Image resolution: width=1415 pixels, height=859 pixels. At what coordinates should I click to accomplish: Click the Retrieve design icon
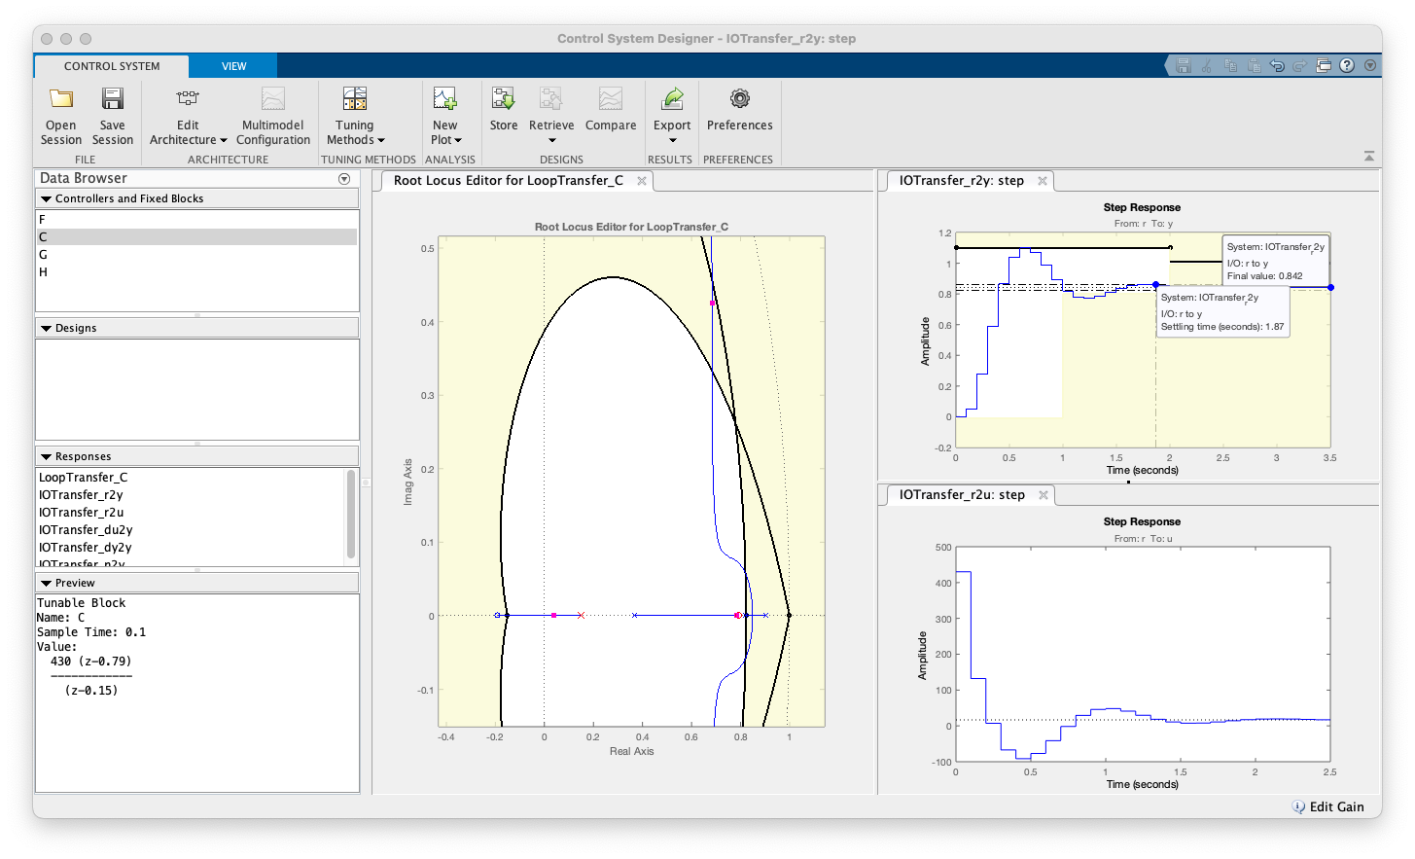click(551, 98)
